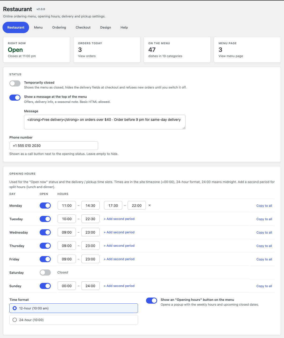The width and height of the screenshot is (284, 338).
Task: Disable the top-of-menu message switch
Action: 15,98
